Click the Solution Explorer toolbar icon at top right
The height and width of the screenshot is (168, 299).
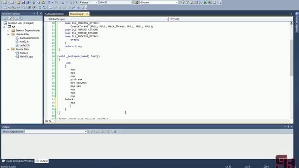183,2
